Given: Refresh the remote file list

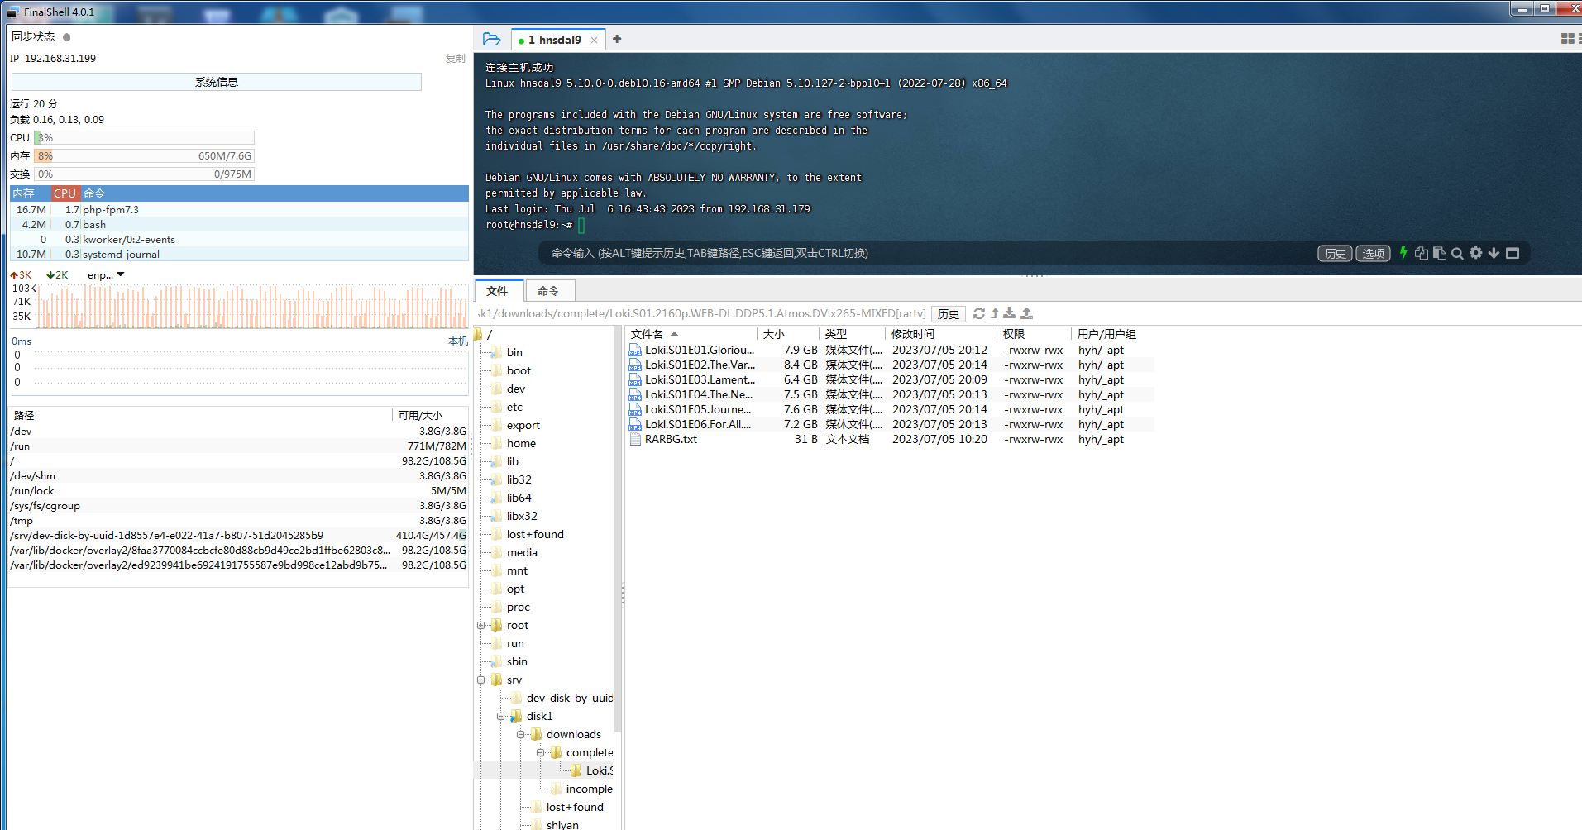Looking at the screenshot, I should click(x=979, y=313).
